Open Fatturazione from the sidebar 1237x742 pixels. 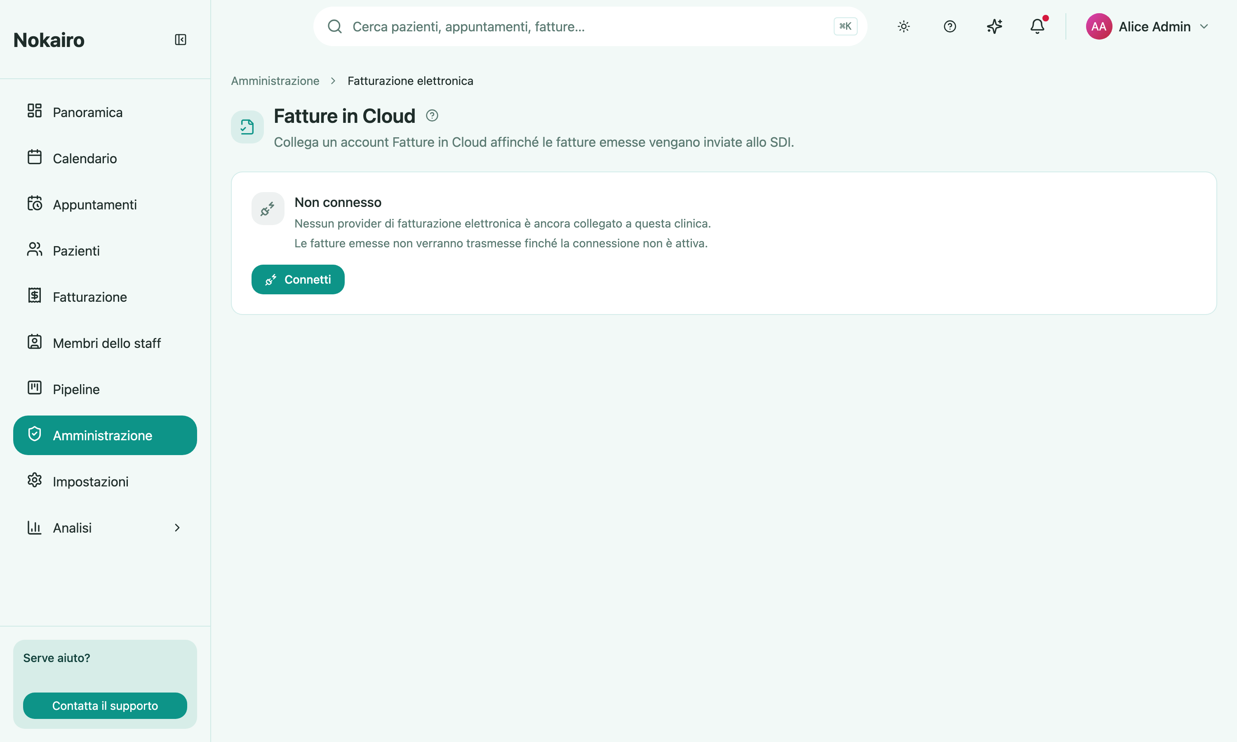point(105,297)
